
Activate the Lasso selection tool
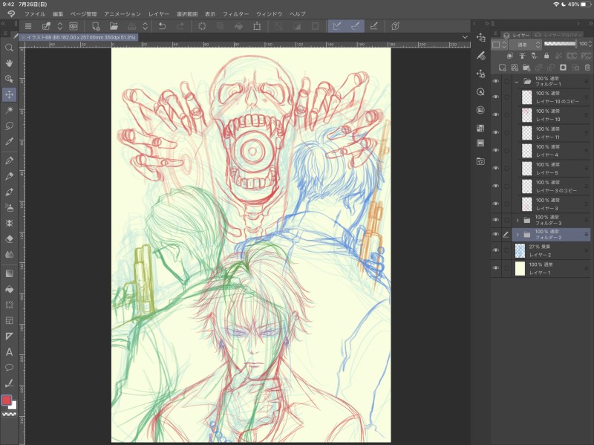tap(10, 125)
